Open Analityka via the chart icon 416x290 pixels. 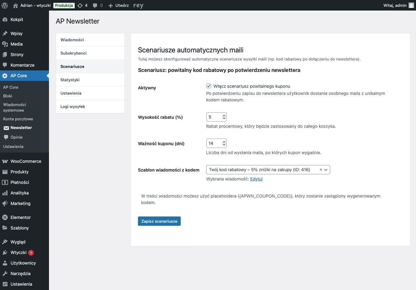coord(5,193)
